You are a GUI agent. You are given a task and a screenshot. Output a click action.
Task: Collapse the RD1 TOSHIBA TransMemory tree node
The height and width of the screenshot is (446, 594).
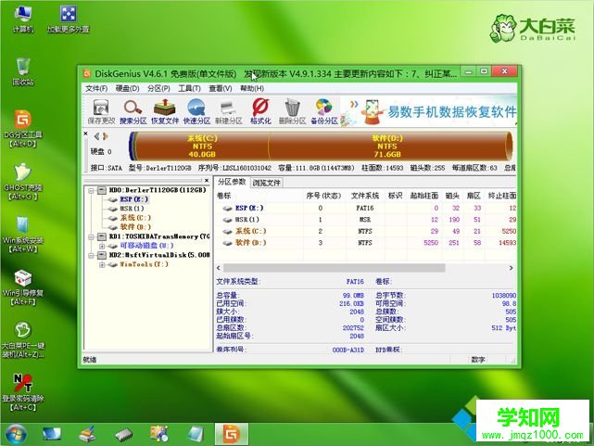91,236
